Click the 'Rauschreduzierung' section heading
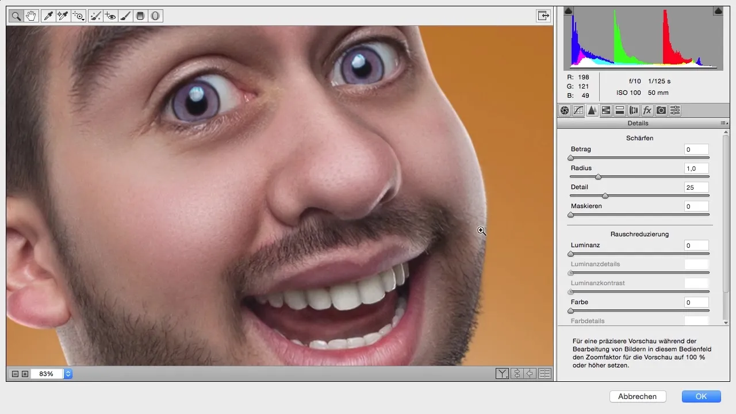This screenshot has height=414, width=736. [x=639, y=234]
